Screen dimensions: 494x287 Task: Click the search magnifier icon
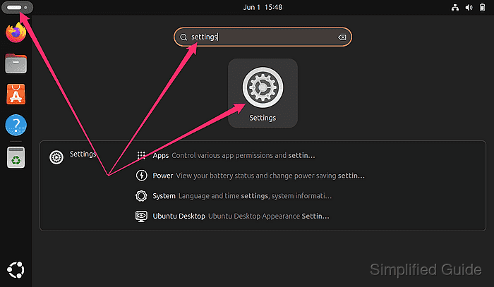[x=183, y=37]
